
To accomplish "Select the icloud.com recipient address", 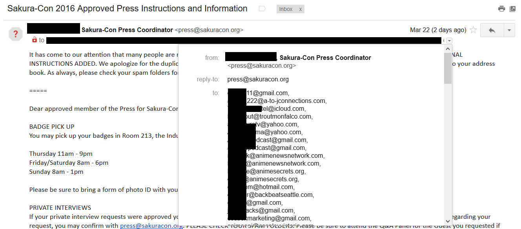I will point(266,109).
